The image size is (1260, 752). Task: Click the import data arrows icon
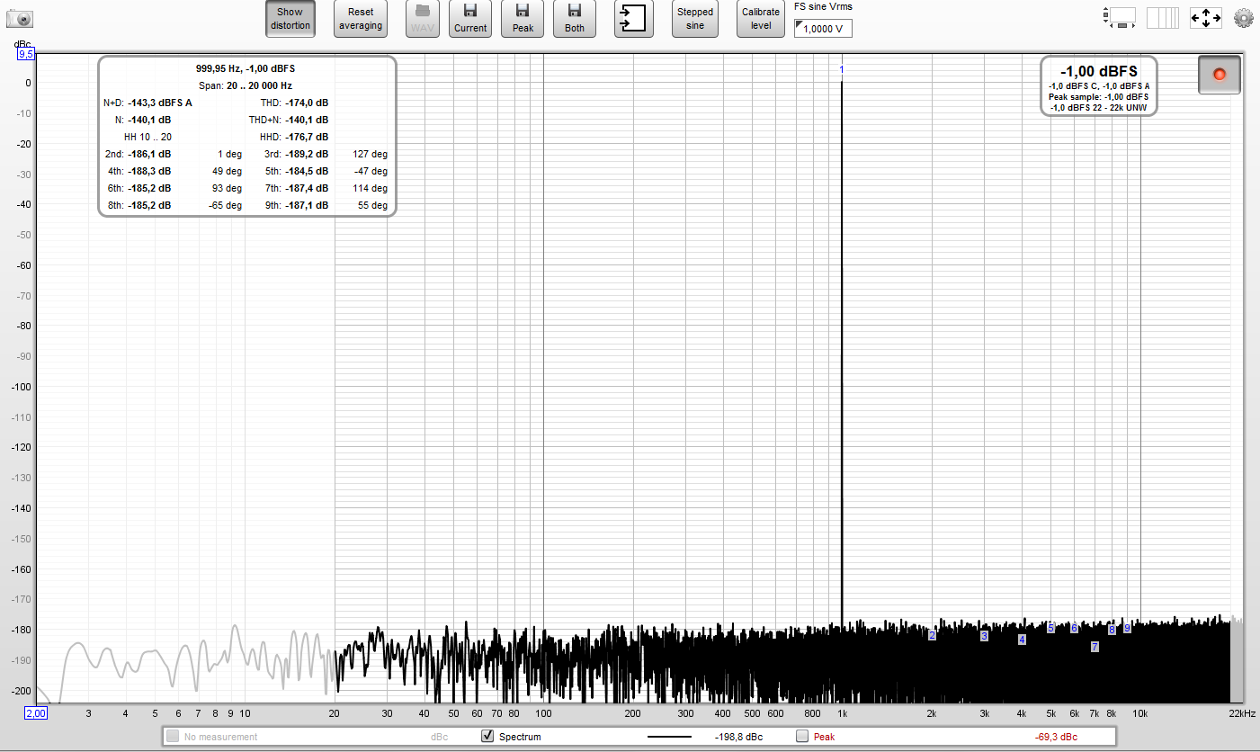pyautogui.click(x=634, y=19)
